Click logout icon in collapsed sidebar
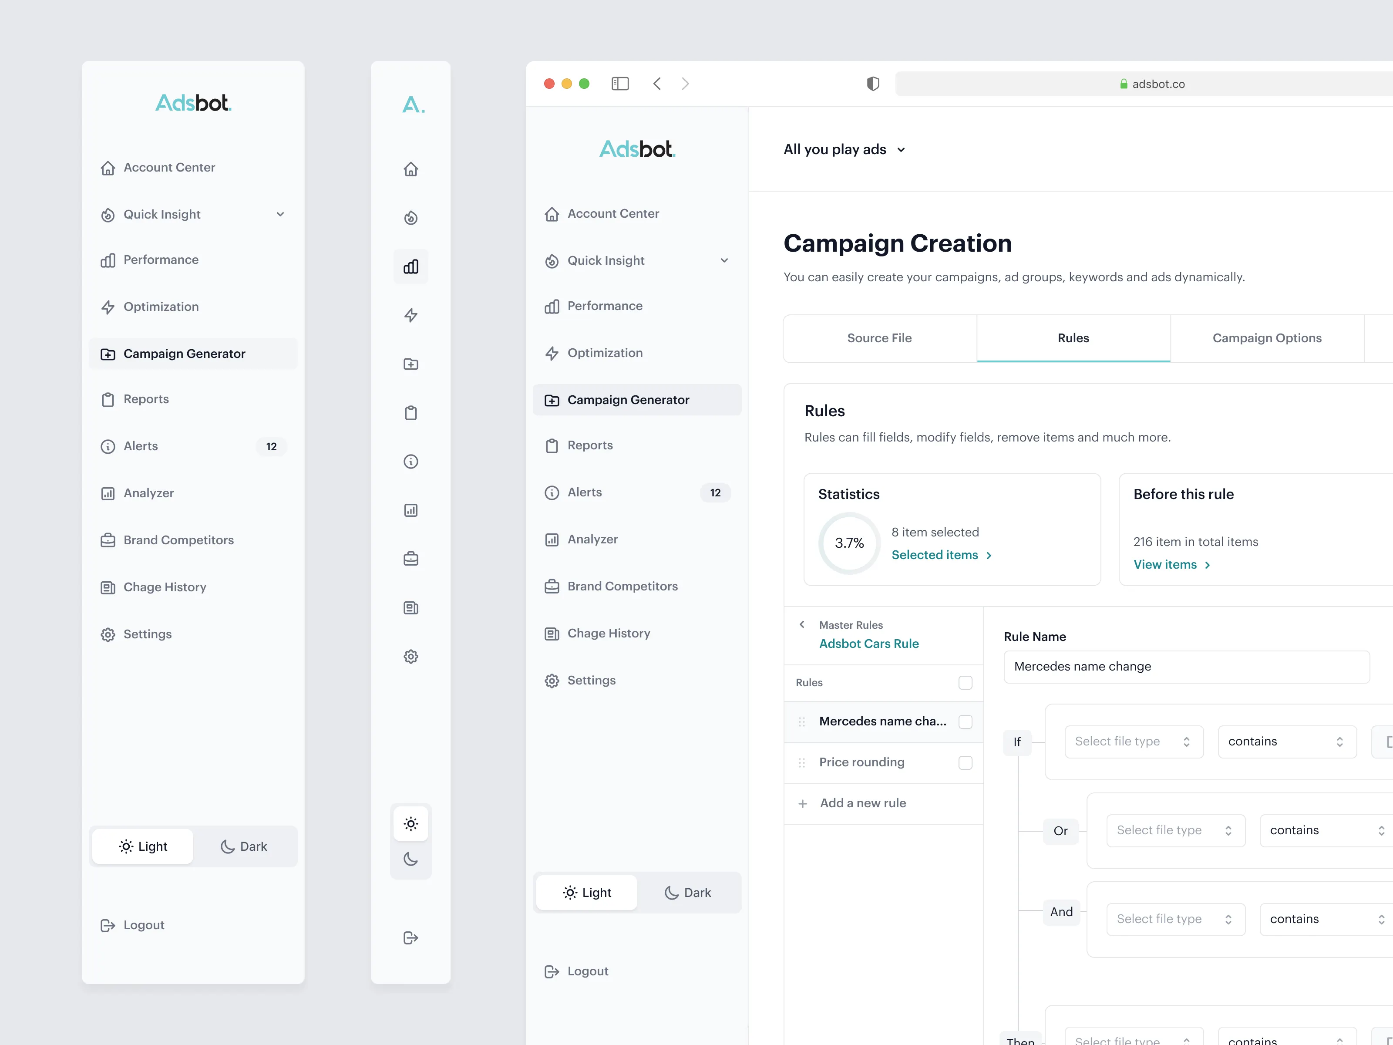Screen dimensions: 1393x1045 point(410,938)
